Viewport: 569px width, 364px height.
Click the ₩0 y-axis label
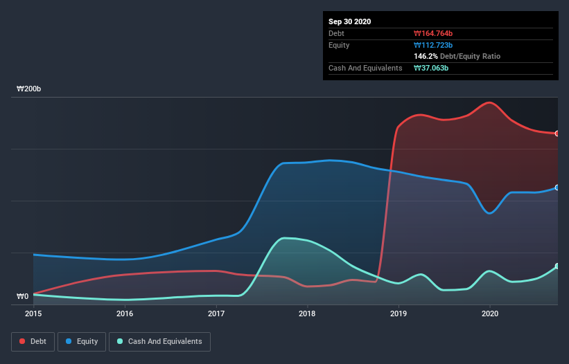coord(22,296)
